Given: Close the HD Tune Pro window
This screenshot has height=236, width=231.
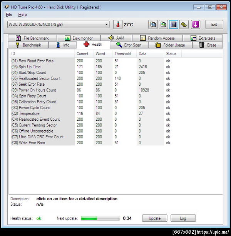Looking at the screenshot, I should pyautogui.click(x=221, y=7).
